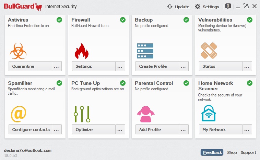Click the Backup server stack icon
The width and height of the screenshot is (260, 160).
tap(145, 51)
